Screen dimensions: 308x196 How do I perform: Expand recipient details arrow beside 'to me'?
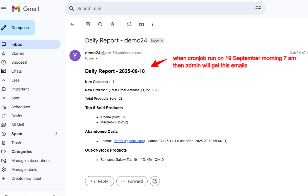pos(97,59)
